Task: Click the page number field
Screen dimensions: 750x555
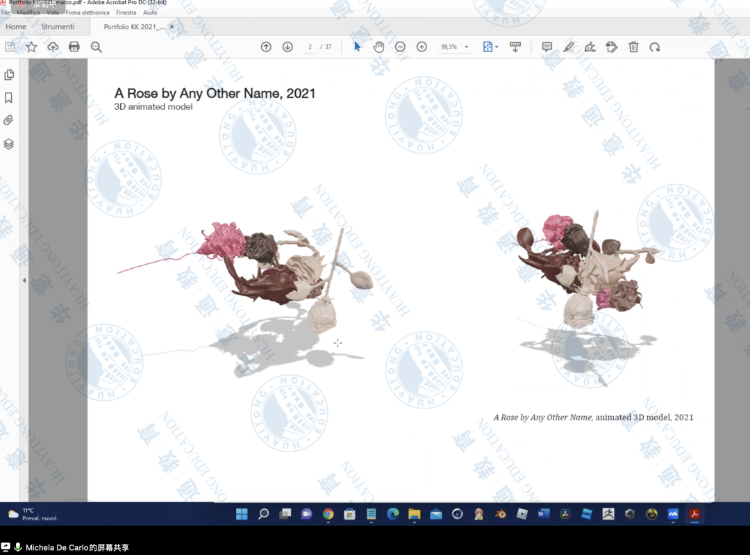Action: pyautogui.click(x=310, y=47)
